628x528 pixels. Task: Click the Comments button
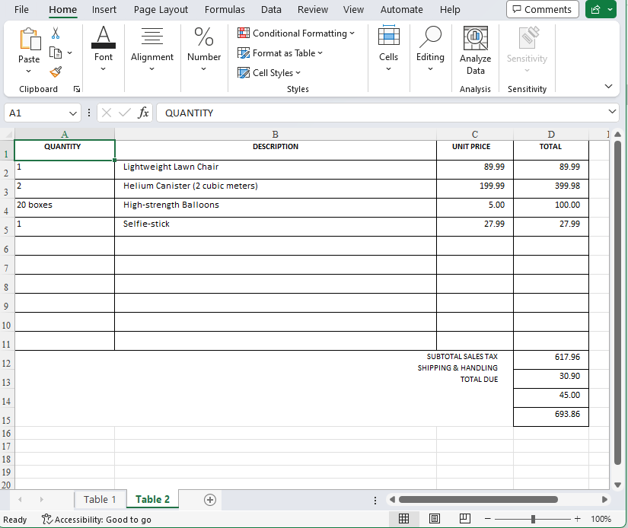coord(542,9)
